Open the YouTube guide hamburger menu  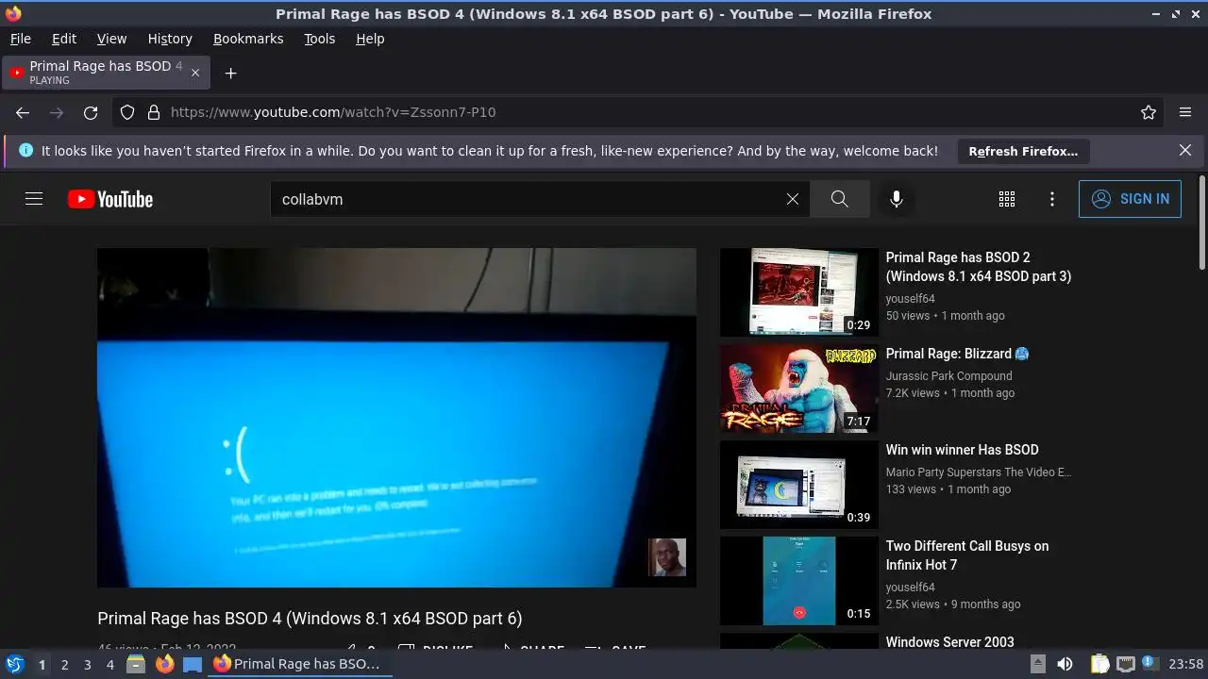click(x=34, y=199)
